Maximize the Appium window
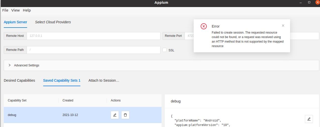 (x=309, y=2)
